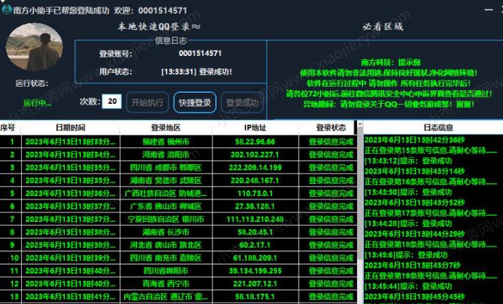Click log line 正在登录第16条账号信息
The height and width of the screenshot is (304, 503).
point(430,182)
